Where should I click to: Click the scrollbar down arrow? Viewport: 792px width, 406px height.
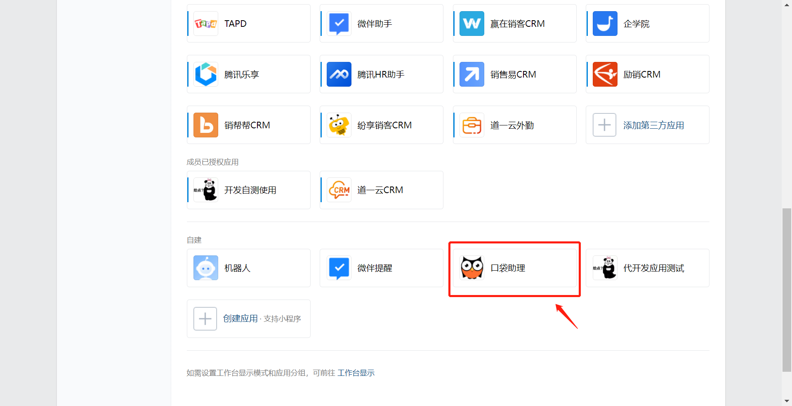click(787, 401)
